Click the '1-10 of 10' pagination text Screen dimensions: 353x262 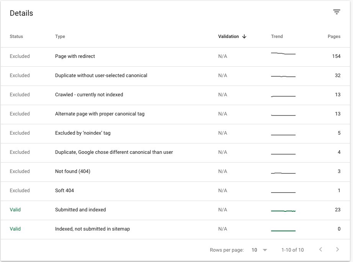[293, 250]
